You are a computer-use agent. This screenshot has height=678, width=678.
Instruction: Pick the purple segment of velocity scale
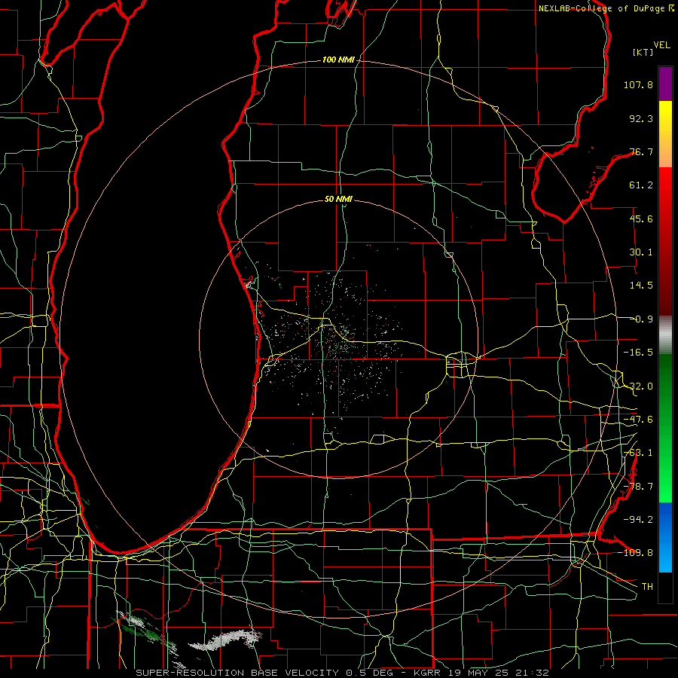[665, 84]
